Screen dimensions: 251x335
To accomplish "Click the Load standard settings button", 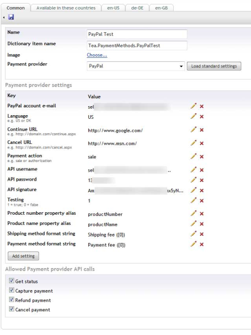I will 214,66.
